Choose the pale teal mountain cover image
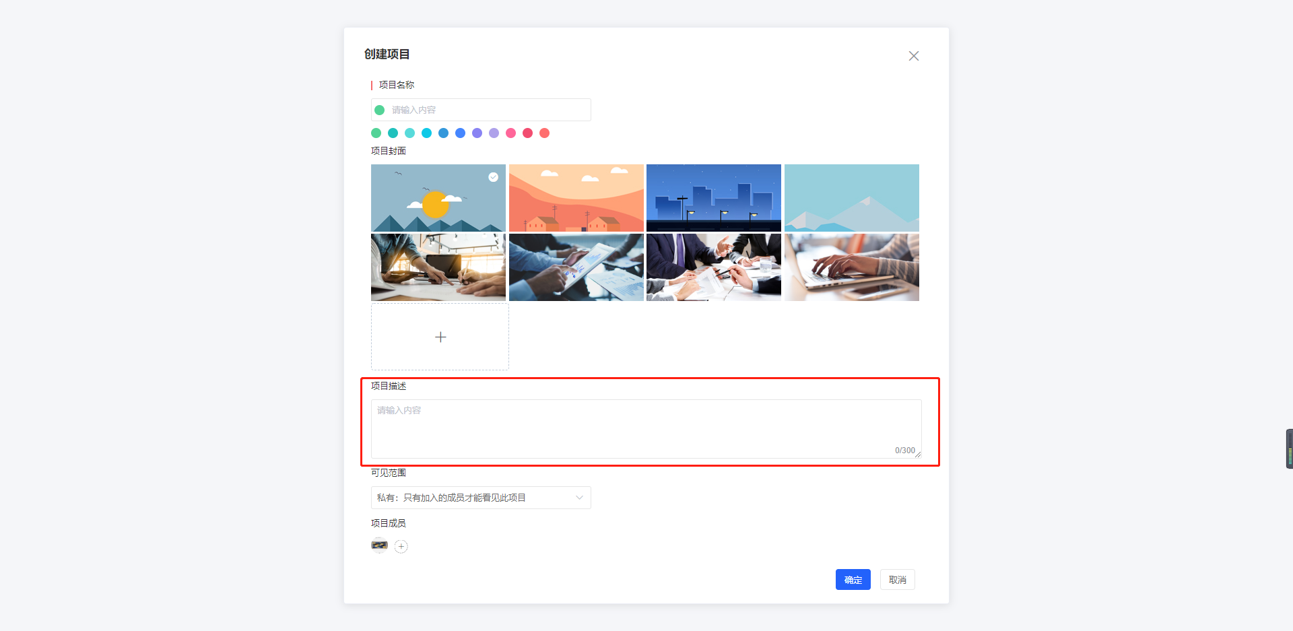 pyautogui.click(x=852, y=198)
